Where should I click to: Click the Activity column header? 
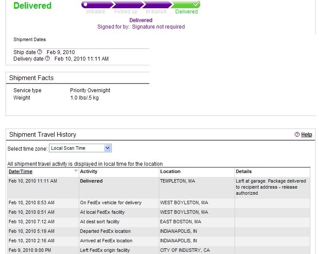pos(89,171)
